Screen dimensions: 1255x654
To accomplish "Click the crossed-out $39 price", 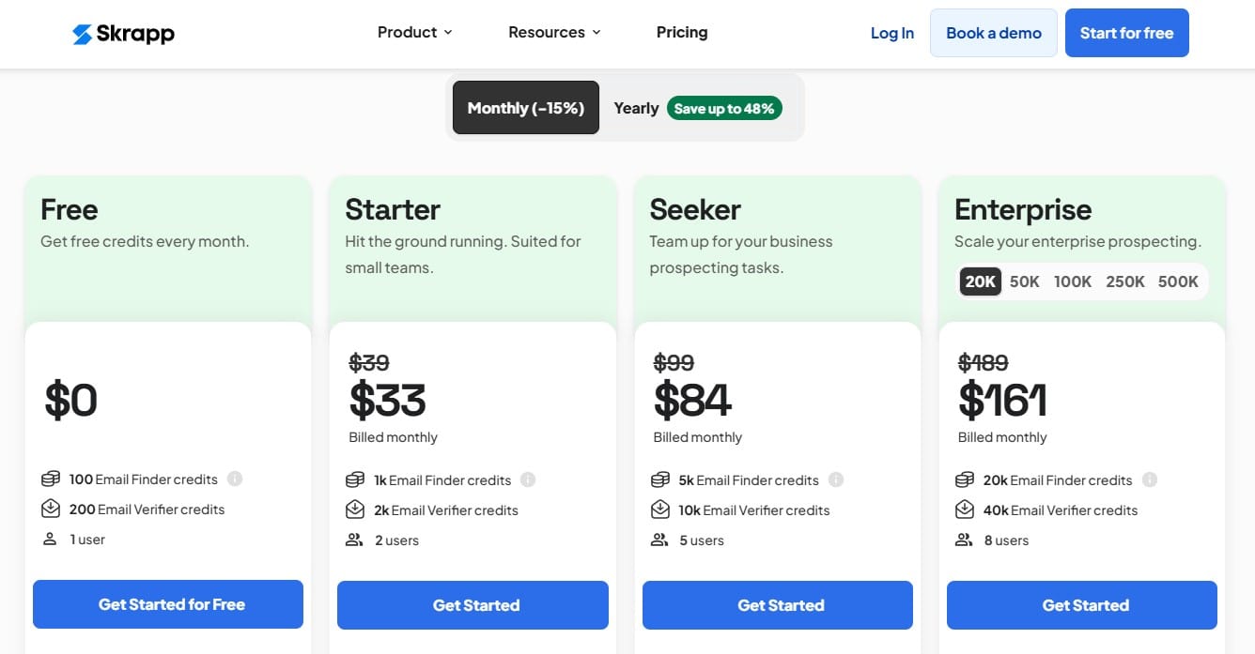I will [369, 362].
